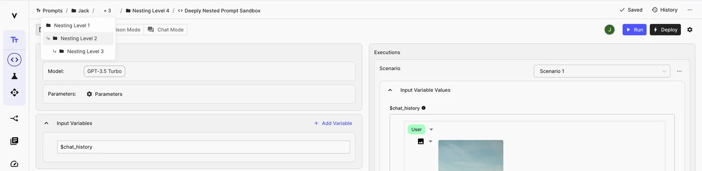
Task: Select Nesting Level 3 in dropdown
Action: [x=78, y=51]
